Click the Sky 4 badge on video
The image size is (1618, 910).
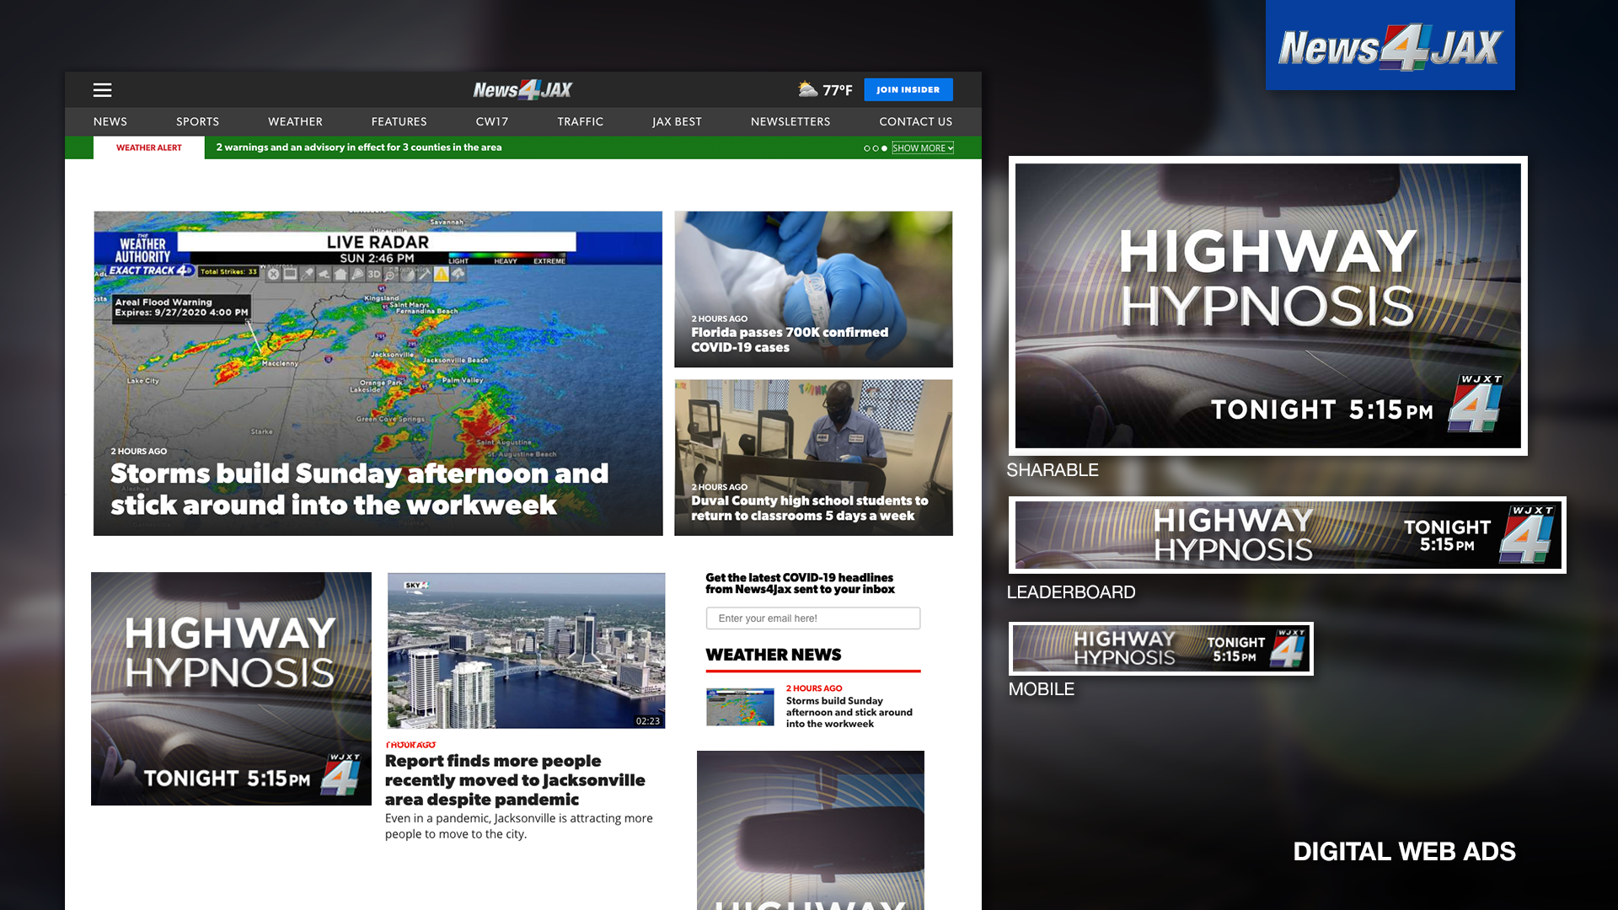416,585
